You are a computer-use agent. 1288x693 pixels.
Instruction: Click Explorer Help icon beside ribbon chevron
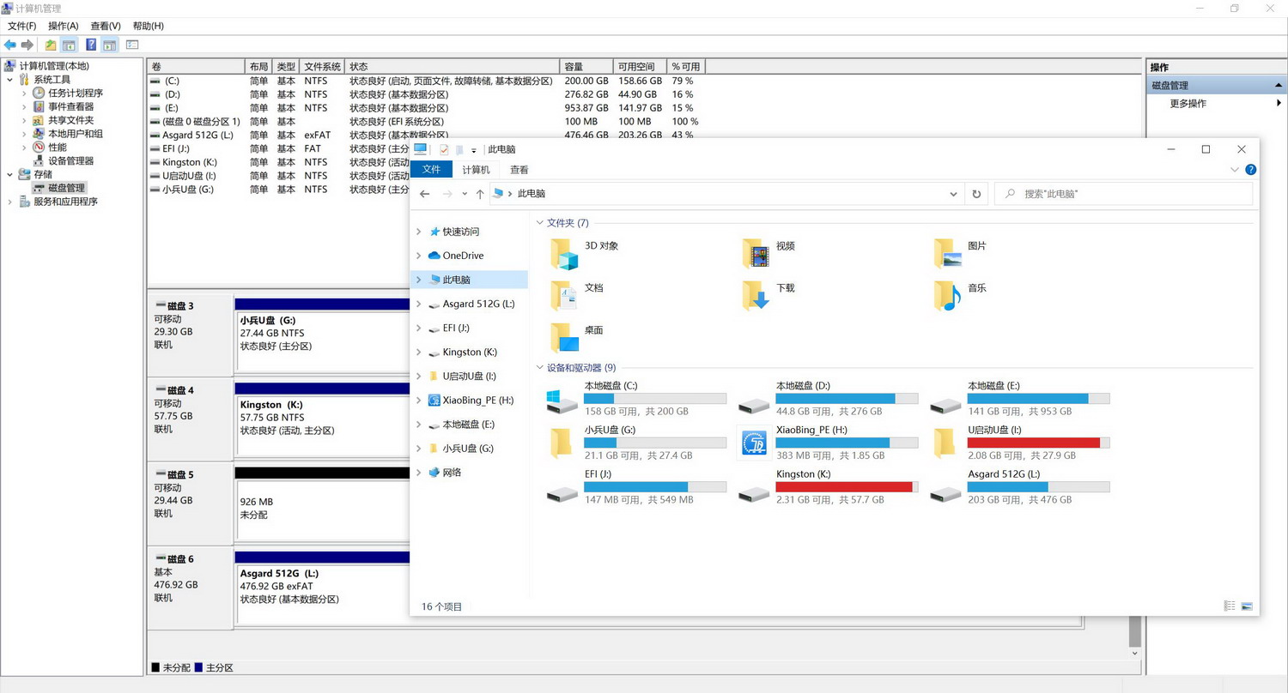[1251, 170]
